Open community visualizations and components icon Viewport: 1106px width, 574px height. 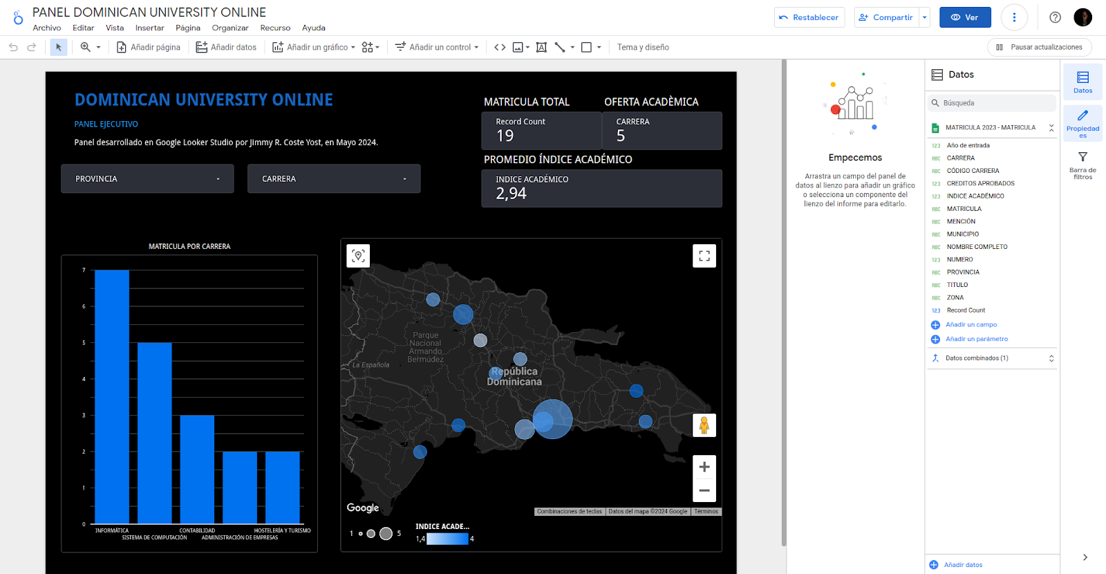[x=371, y=47]
